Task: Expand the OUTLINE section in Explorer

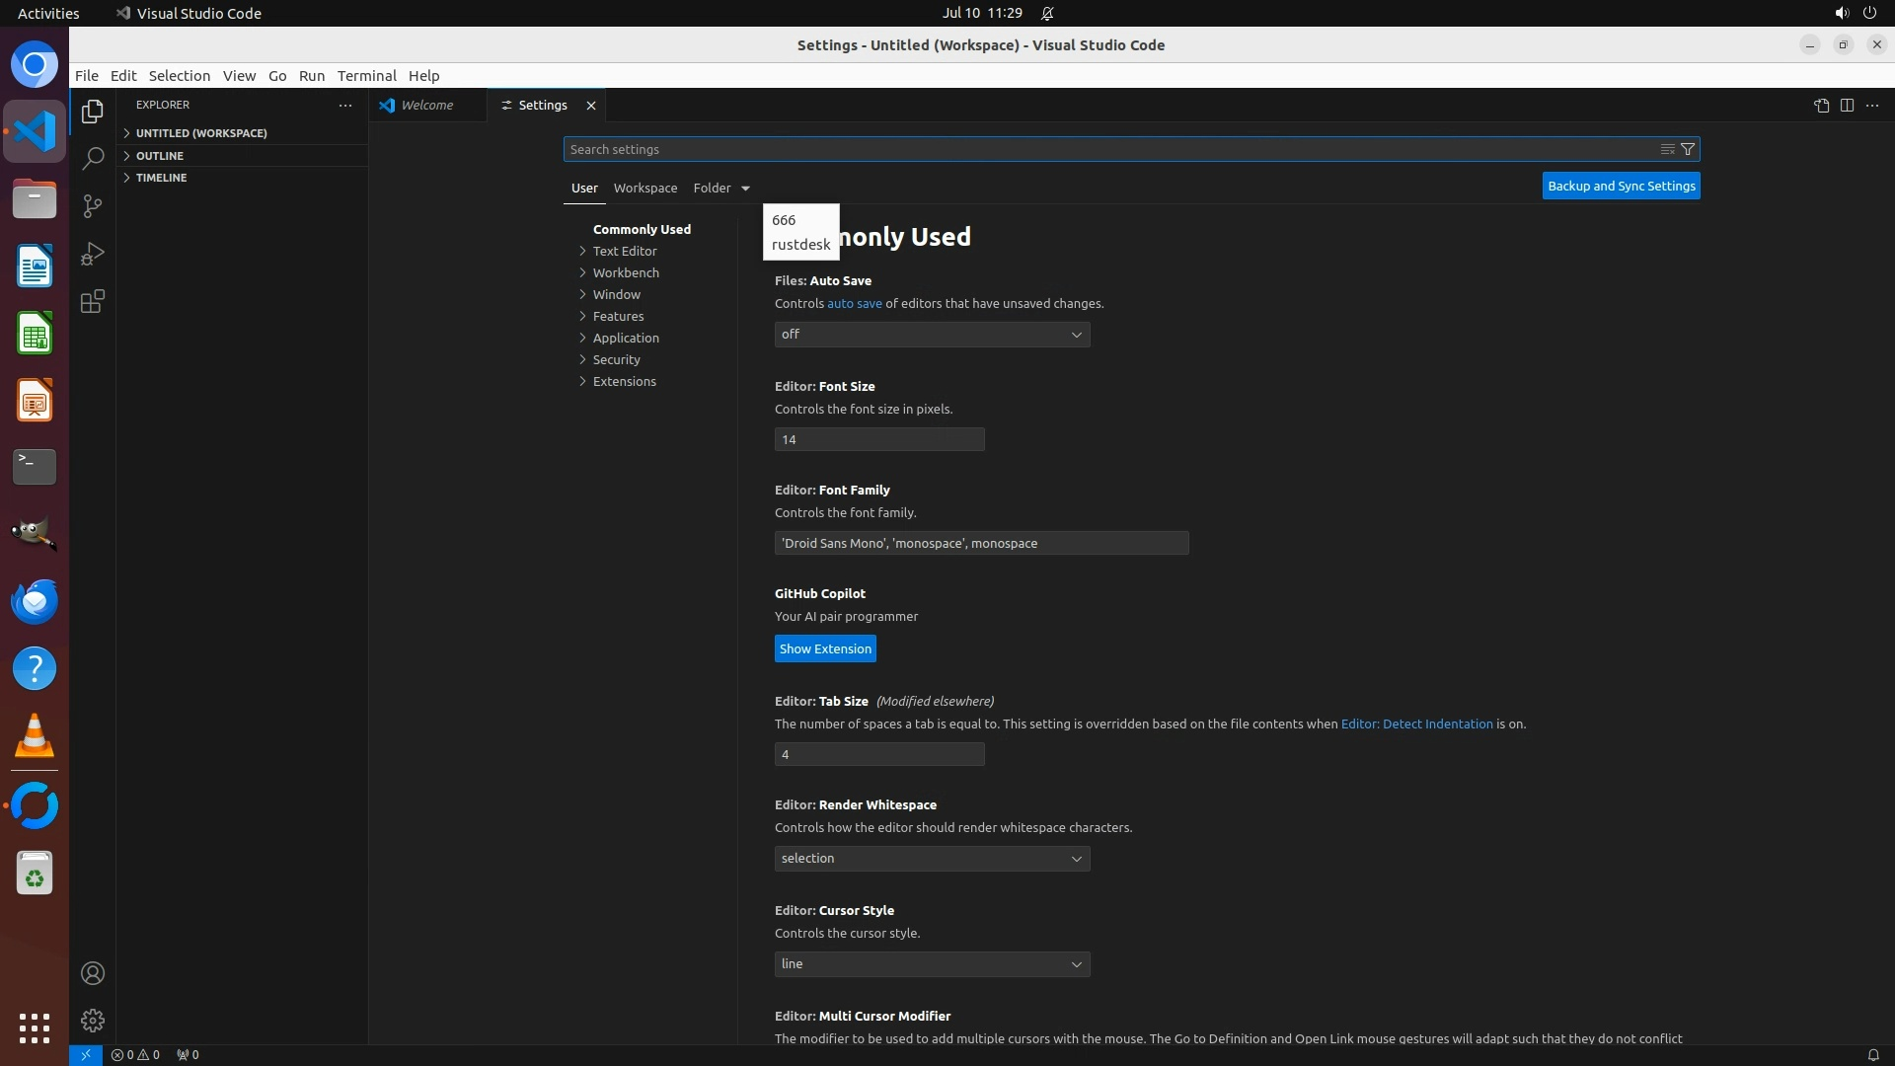Action: click(x=160, y=156)
